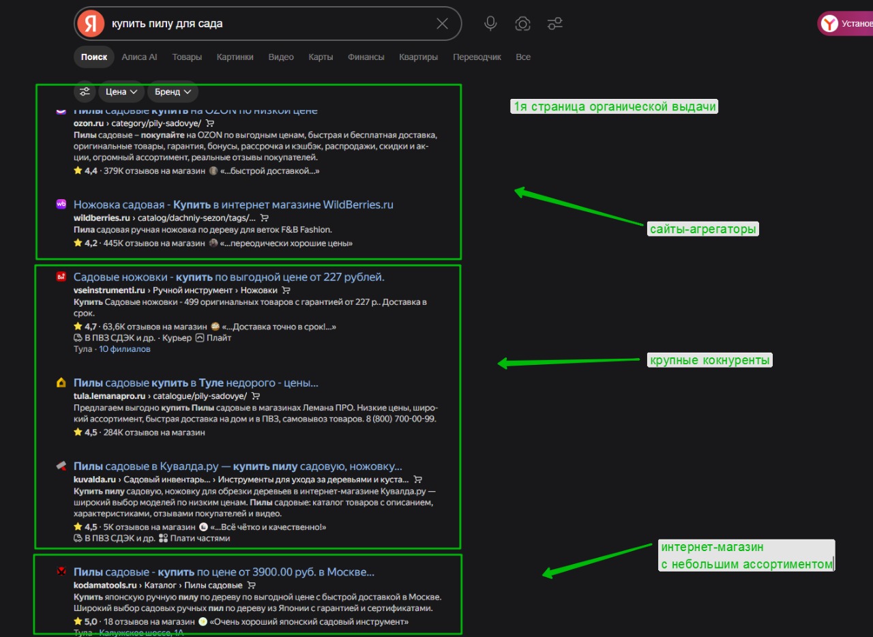
Task: Click the cart icon after tula.lemanapro.ru path
Action: (256, 396)
